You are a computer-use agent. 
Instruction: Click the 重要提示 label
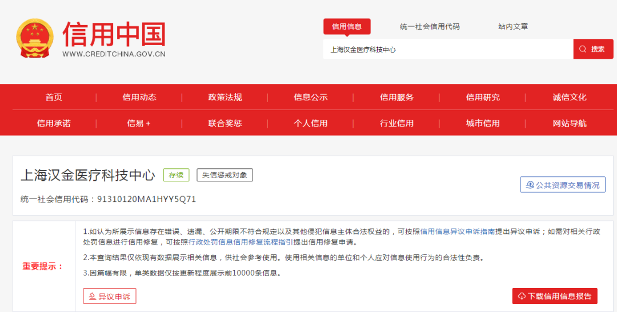click(x=43, y=266)
